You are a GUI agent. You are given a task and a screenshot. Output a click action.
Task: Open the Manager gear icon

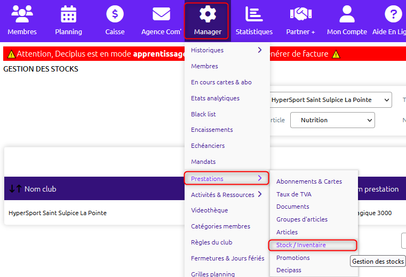point(207,13)
